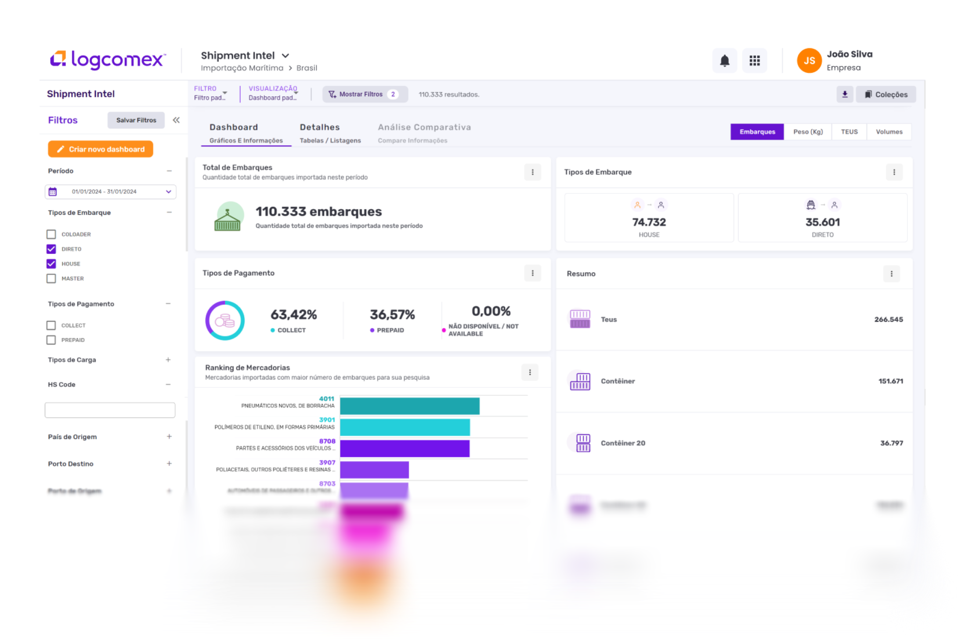
Task: Enable the COLOADER checkbox
Action: (51, 234)
